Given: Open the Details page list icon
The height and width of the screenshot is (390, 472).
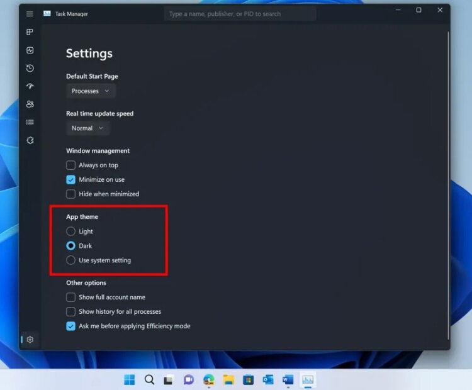Looking at the screenshot, I should click(x=30, y=122).
